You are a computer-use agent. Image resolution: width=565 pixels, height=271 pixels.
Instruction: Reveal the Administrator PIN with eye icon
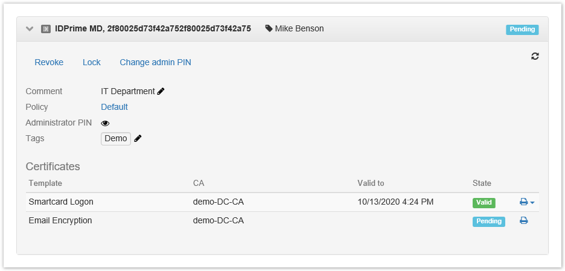[106, 123]
